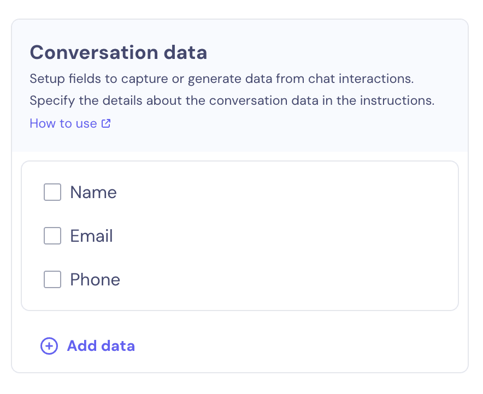Click empty space right of the Email row
This screenshot has height=394, width=483.
click(286, 236)
